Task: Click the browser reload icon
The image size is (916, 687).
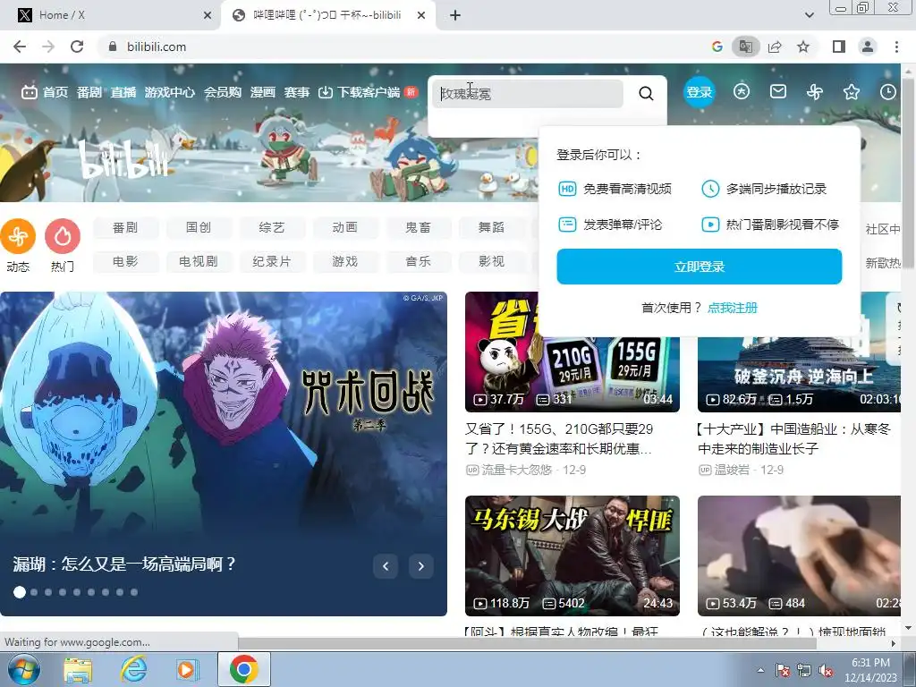Action: 77,47
